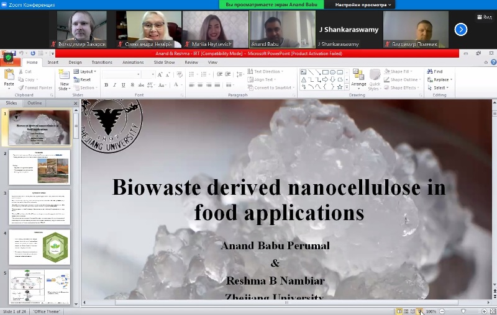This screenshot has height=315, width=497.
Task: Open the Select dropdown
Action: pos(438,87)
